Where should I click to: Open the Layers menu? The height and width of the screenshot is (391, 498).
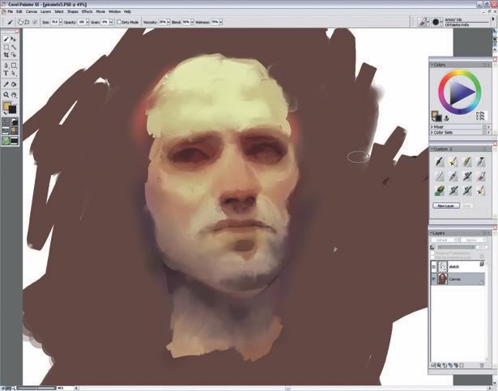(45, 11)
